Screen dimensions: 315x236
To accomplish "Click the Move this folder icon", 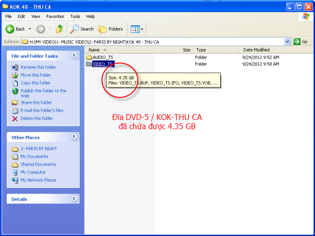I will tap(15, 75).
